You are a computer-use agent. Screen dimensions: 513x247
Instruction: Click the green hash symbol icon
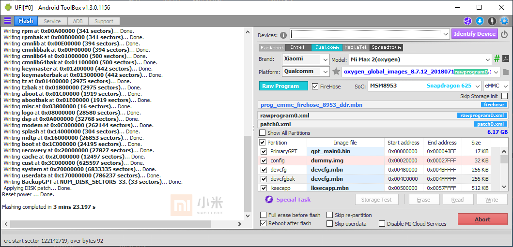coord(497,59)
